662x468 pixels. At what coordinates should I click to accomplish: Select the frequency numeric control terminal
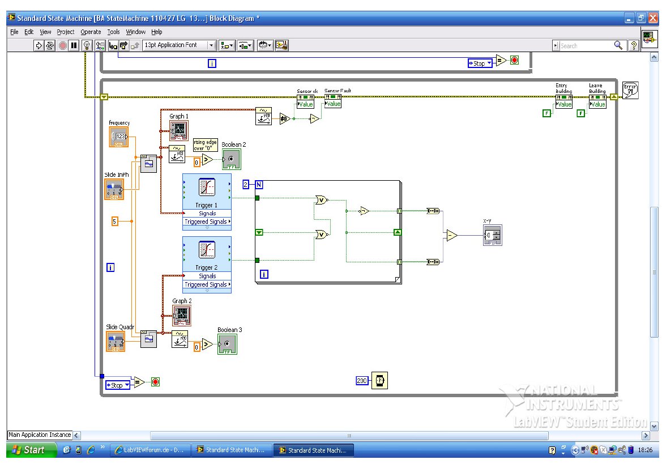[x=118, y=137]
